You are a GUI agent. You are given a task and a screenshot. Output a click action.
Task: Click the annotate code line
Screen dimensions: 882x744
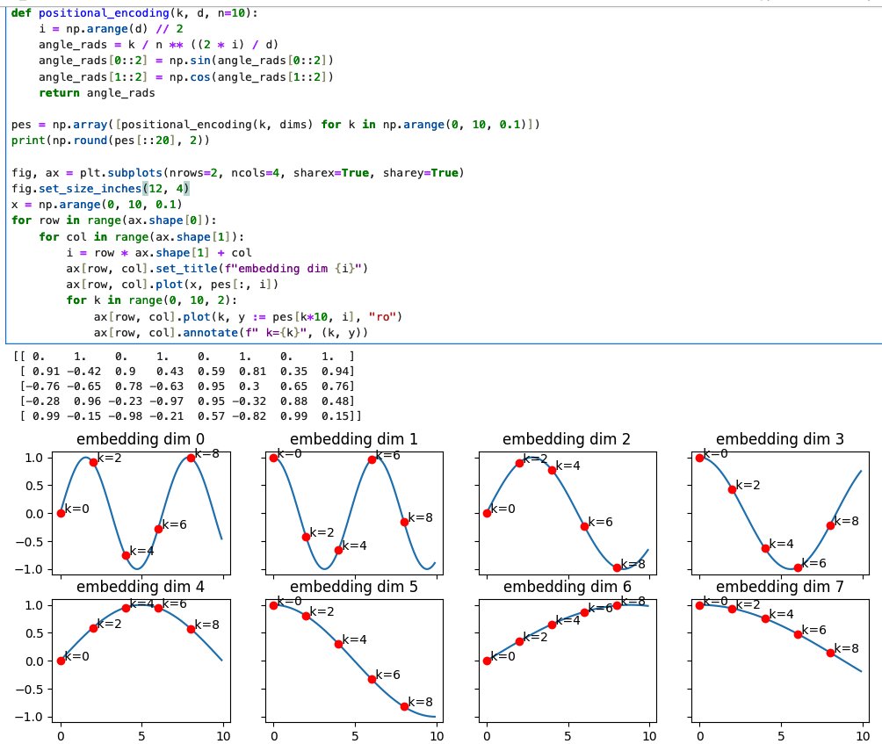click(231, 332)
